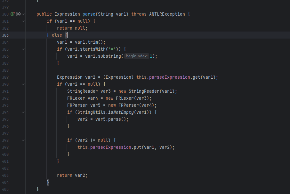Fold the isNotEmpty if block at line 394
290x194 pixels.
(23, 112)
